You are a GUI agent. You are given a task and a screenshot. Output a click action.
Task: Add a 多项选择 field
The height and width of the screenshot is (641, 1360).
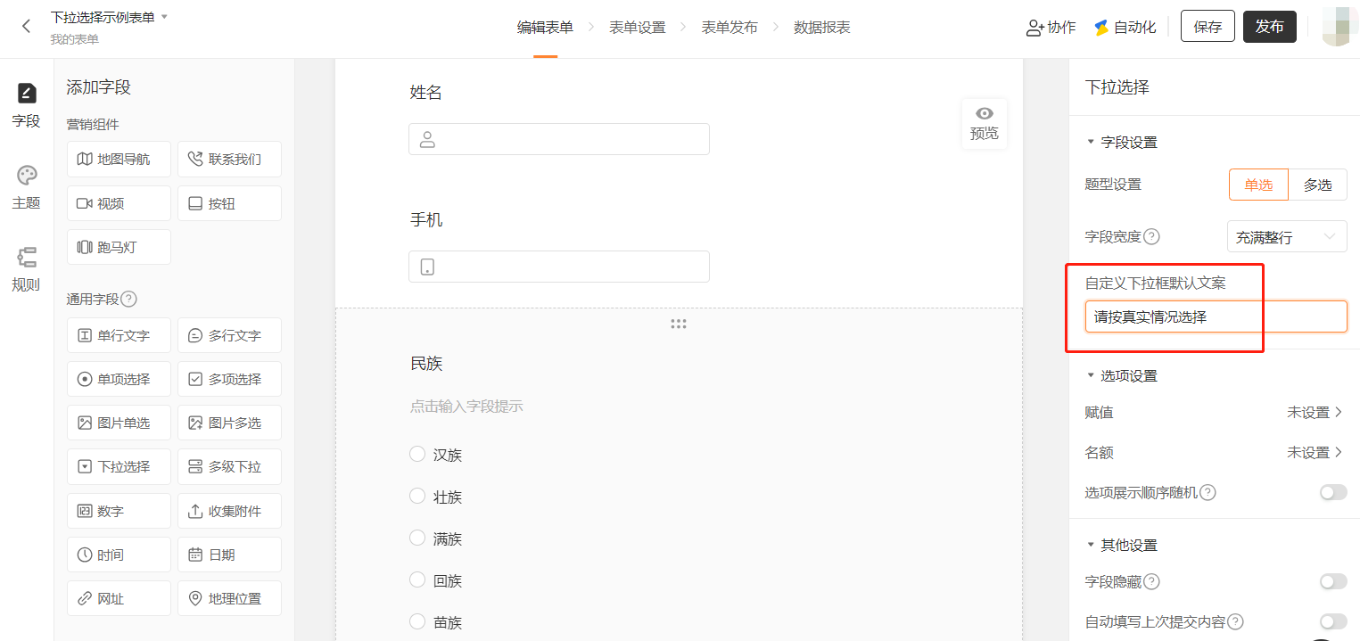pyautogui.click(x=229, y=379)
